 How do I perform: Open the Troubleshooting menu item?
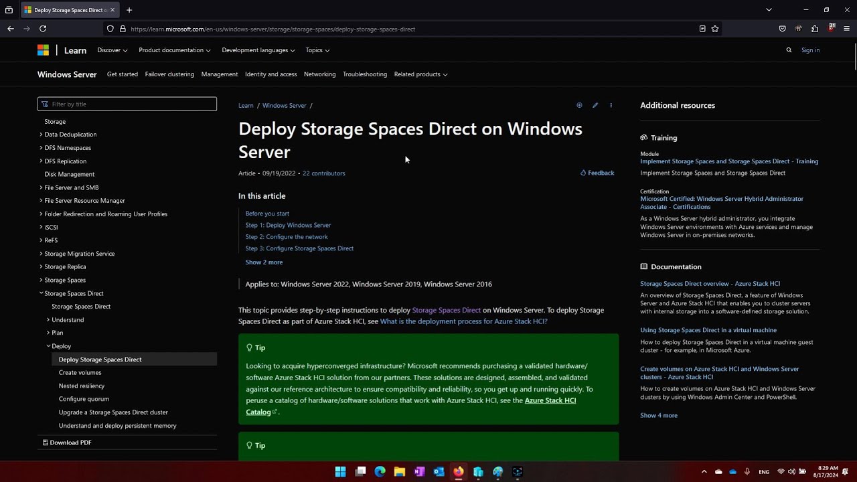[x=365, y=74]
